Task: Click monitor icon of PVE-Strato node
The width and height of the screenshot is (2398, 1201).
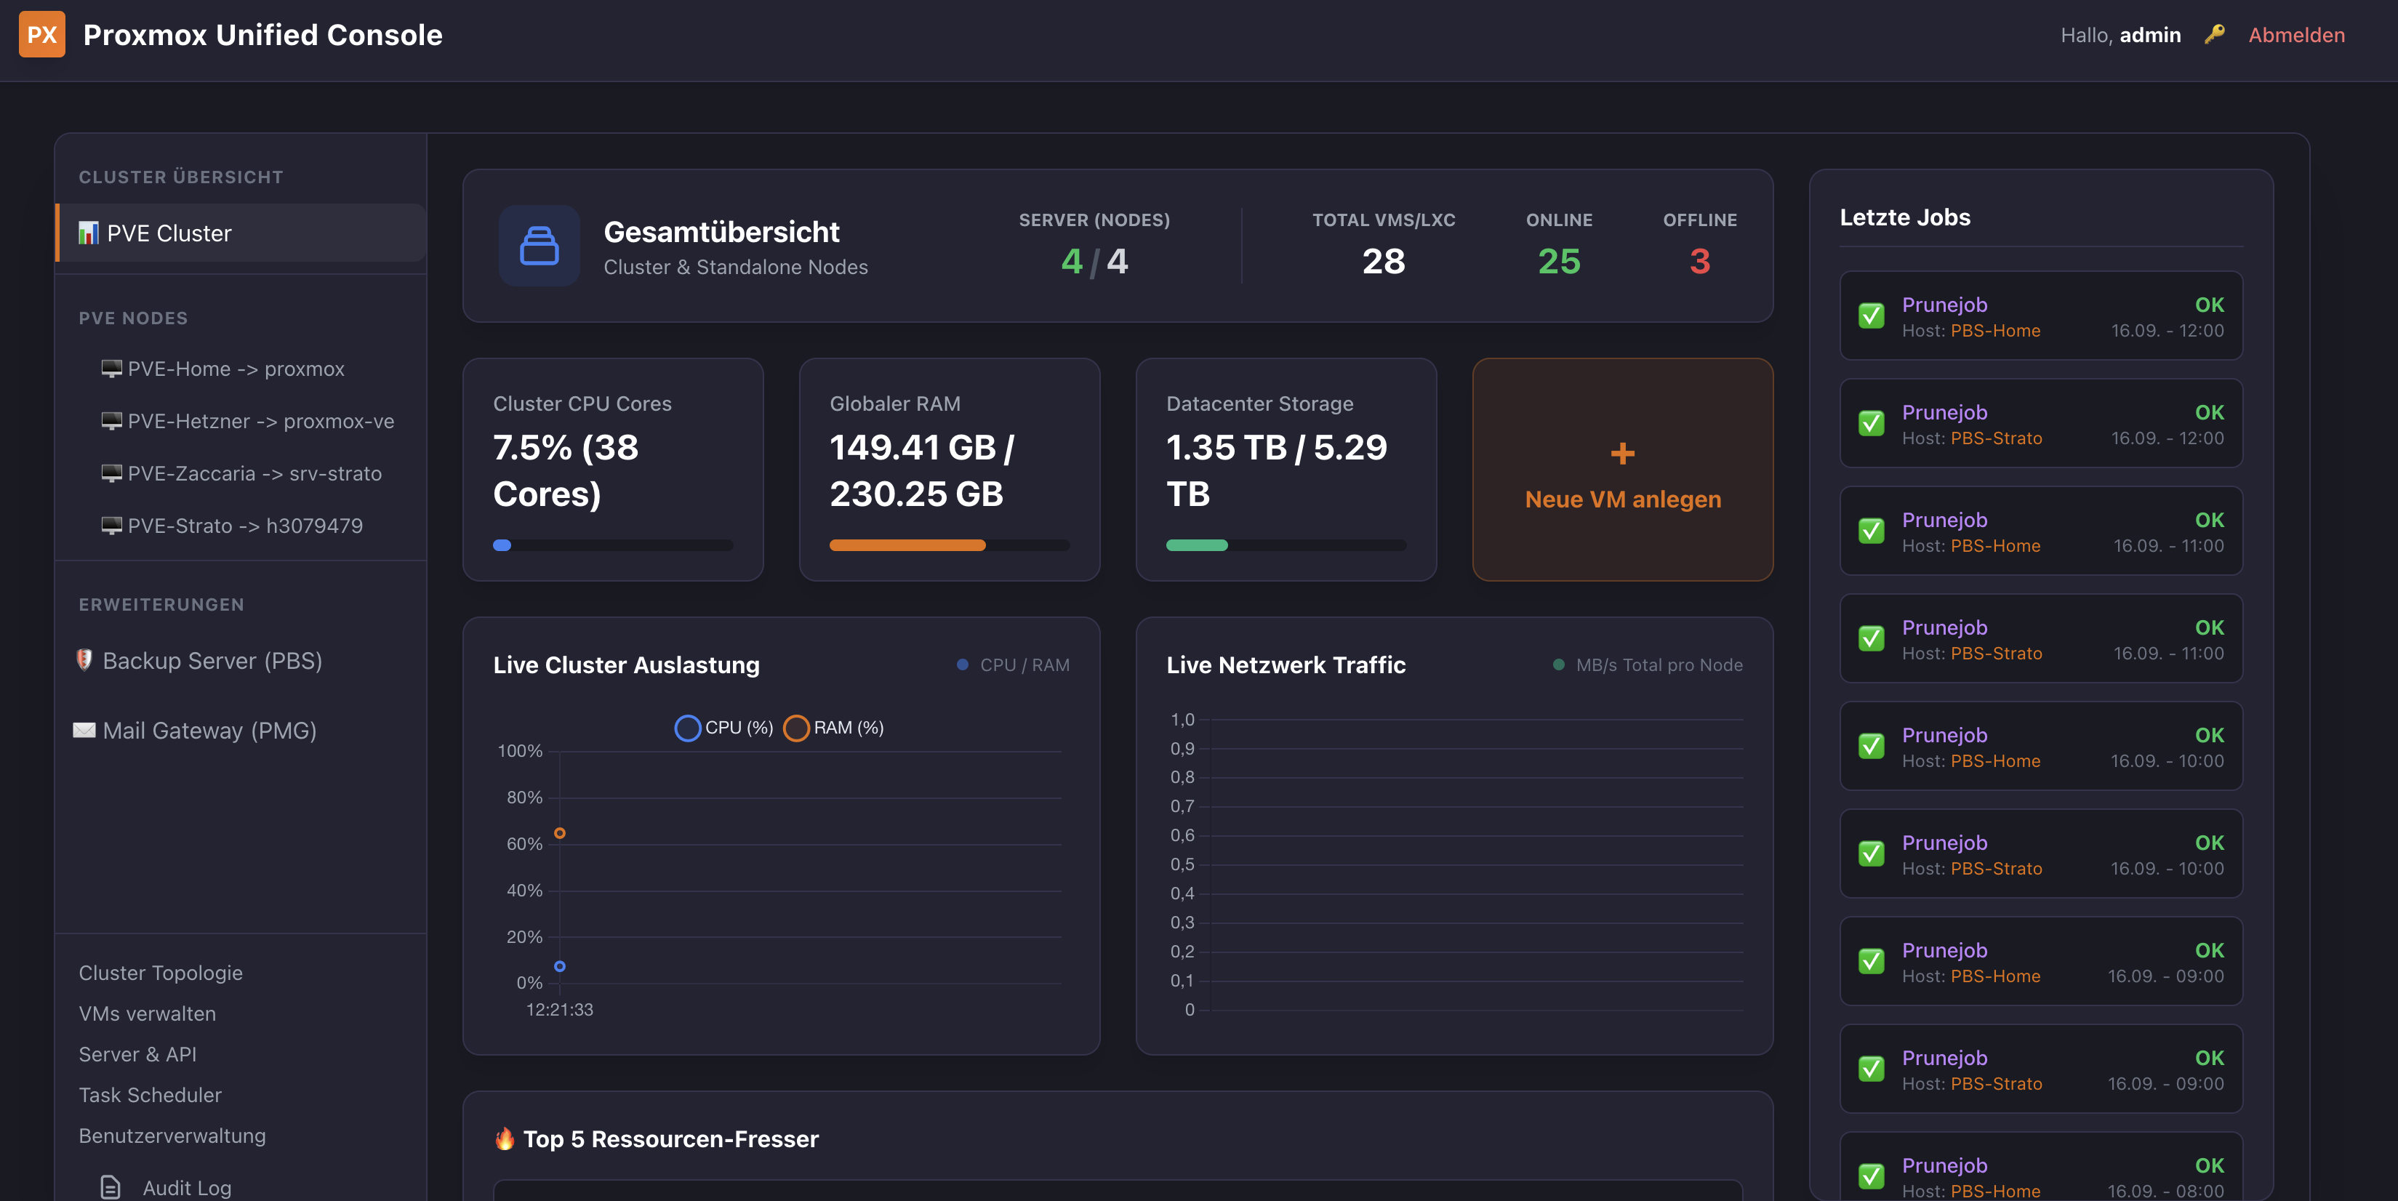Action: 112,525
